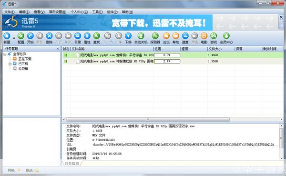Image resolution: width=286 pixels, height=176 pixels.
Task: Open the 目录 folder icon
Action: (x=78, y=36)
